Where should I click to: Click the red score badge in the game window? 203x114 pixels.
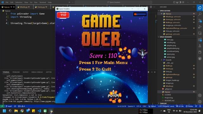point(63,15)
